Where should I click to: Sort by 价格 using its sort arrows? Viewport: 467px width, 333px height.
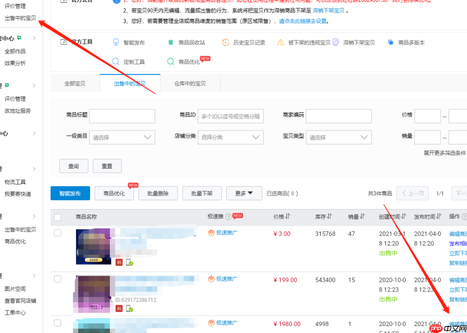(x=287, y=217)
